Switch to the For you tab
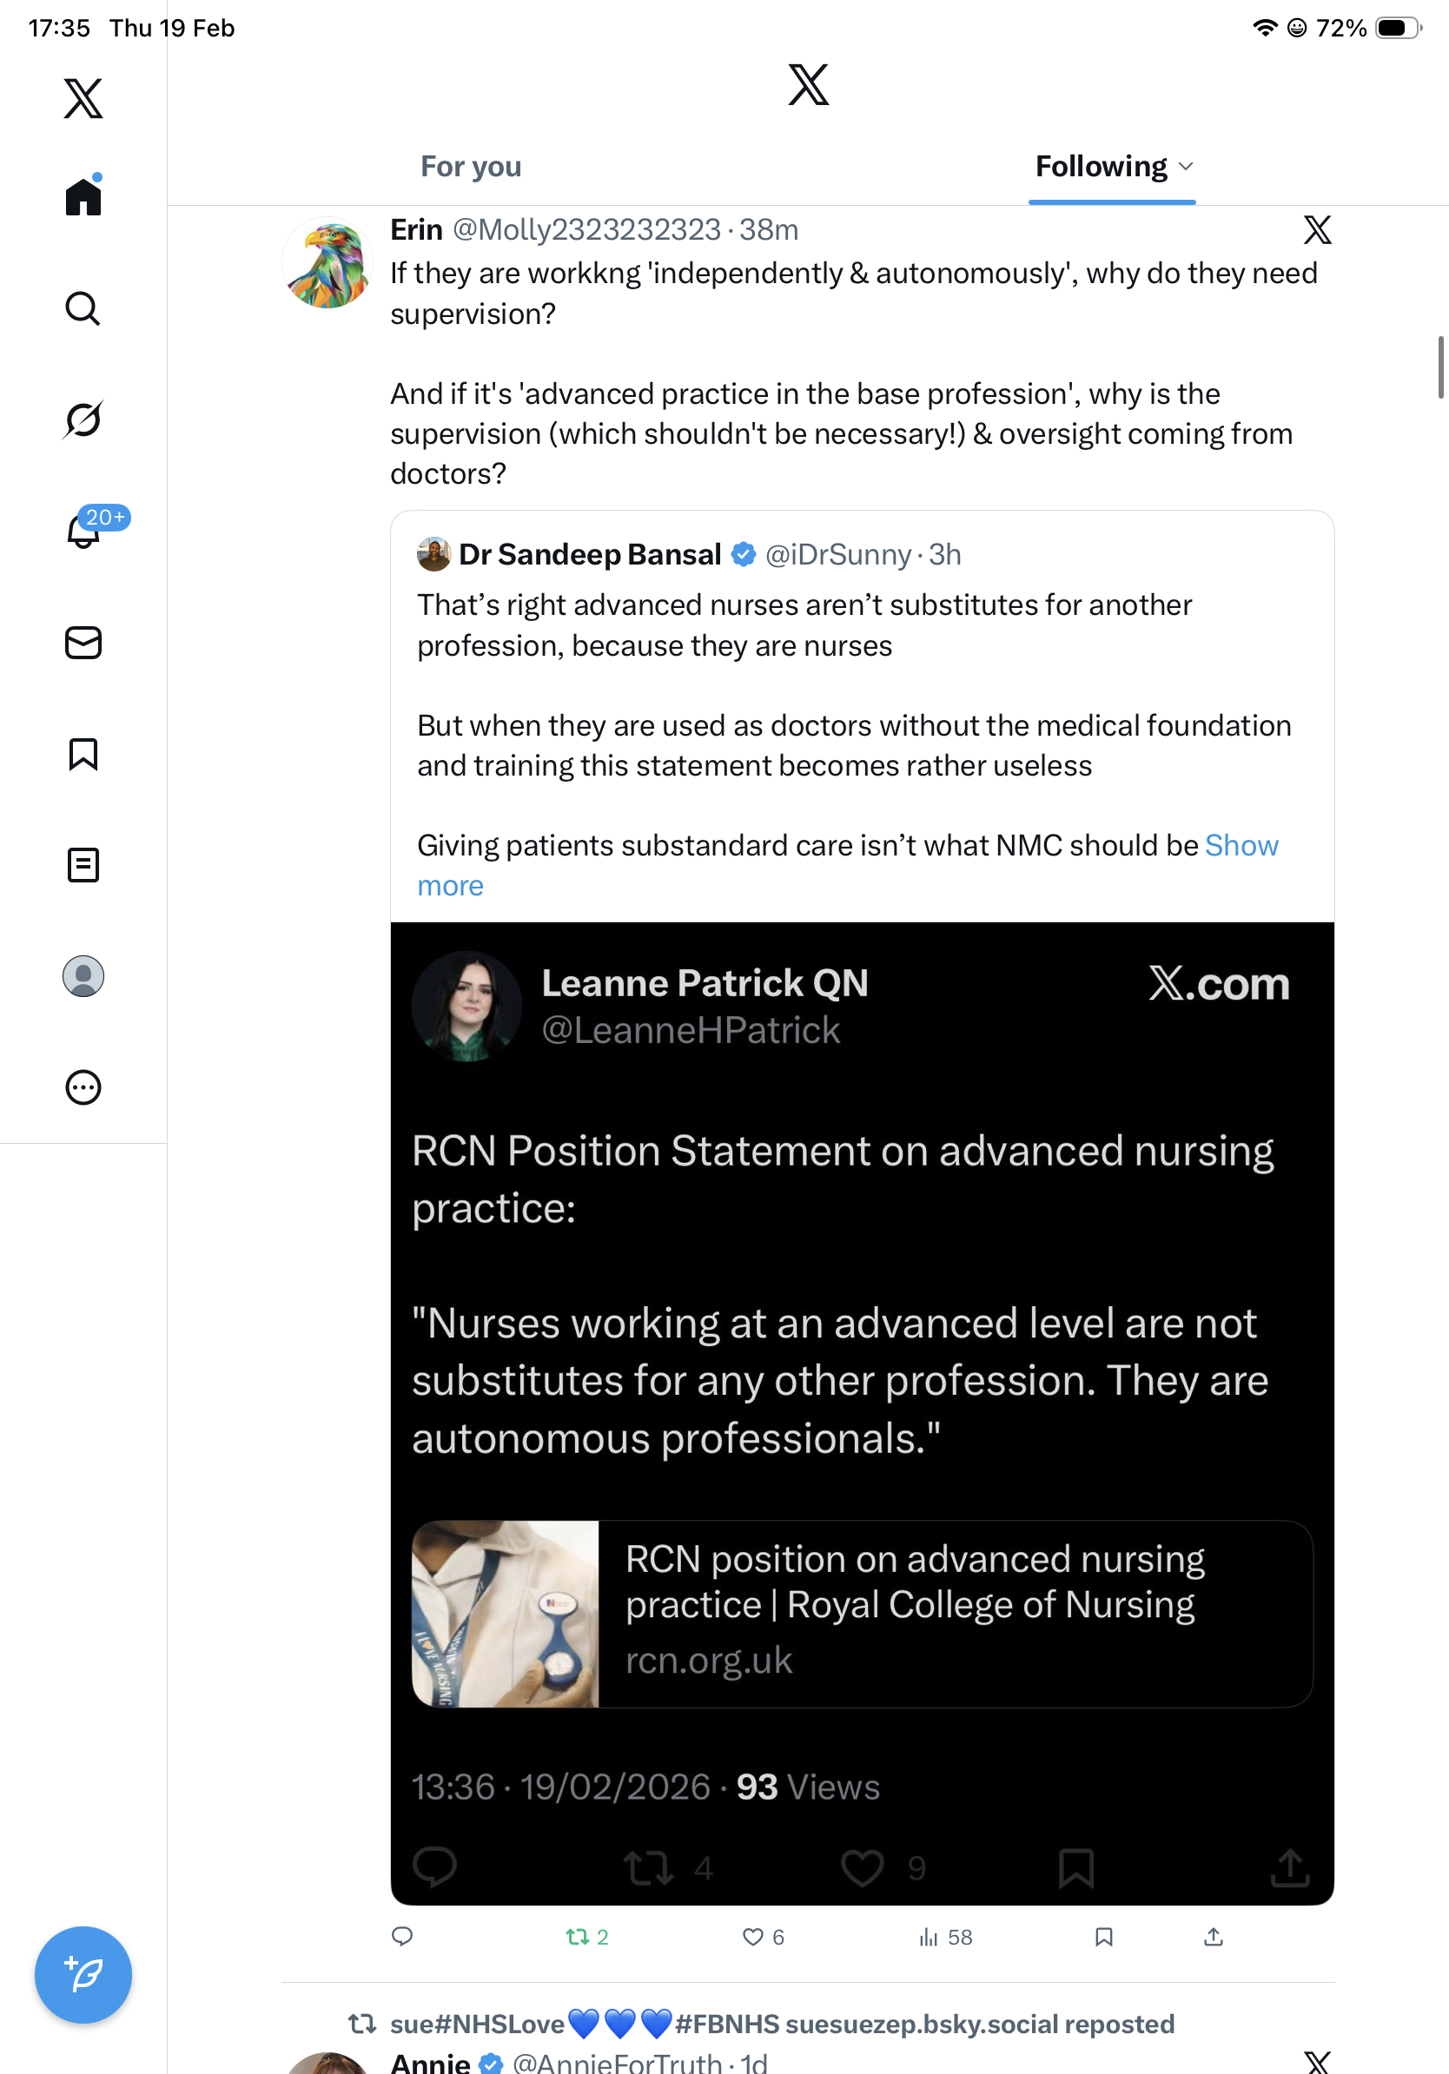Image resolution: width=1449 pixels, height=2074 pixels. [x=471, y=166]
